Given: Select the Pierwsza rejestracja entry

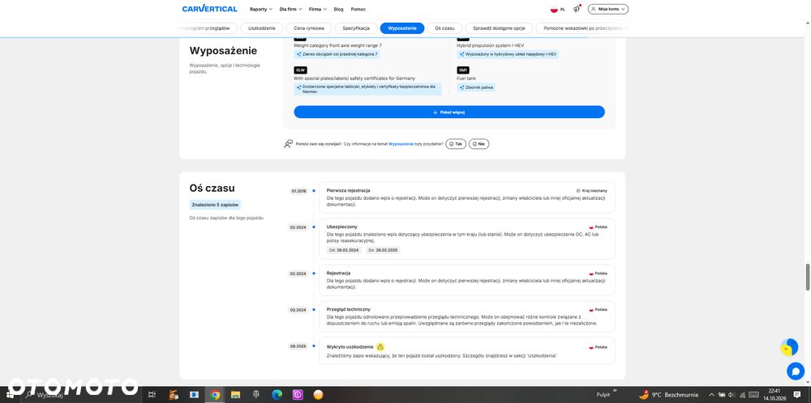Looking at the screenshot, I should 467,197.
